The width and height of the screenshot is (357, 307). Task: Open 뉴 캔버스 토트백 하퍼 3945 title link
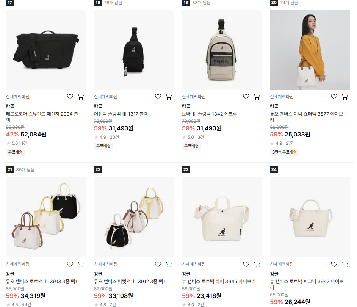tap(219, 282)
